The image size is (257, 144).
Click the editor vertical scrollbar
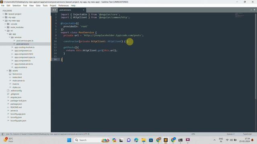[256, 56]
